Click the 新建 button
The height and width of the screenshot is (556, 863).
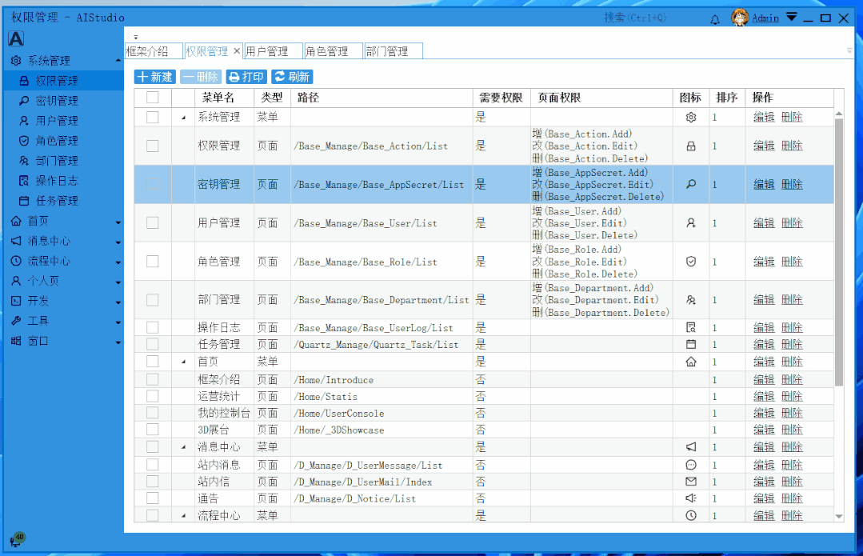154,77
